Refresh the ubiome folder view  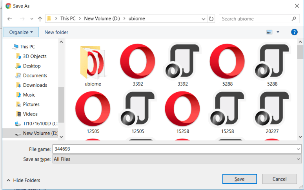211,19
